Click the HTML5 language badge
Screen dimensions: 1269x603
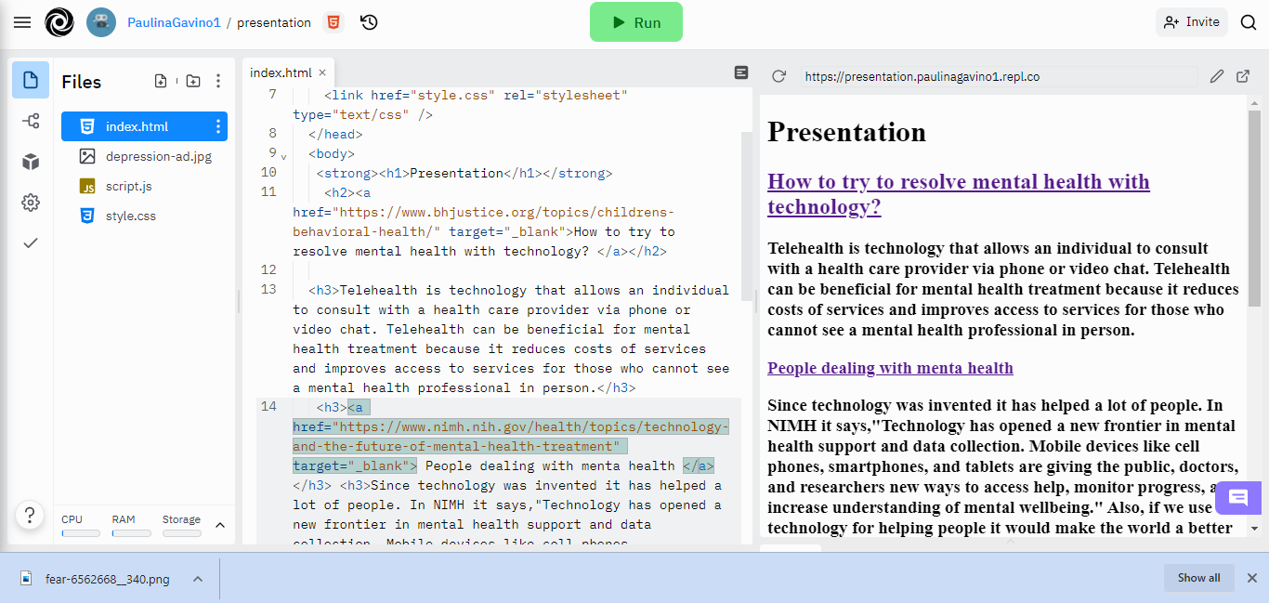point(333,22)
